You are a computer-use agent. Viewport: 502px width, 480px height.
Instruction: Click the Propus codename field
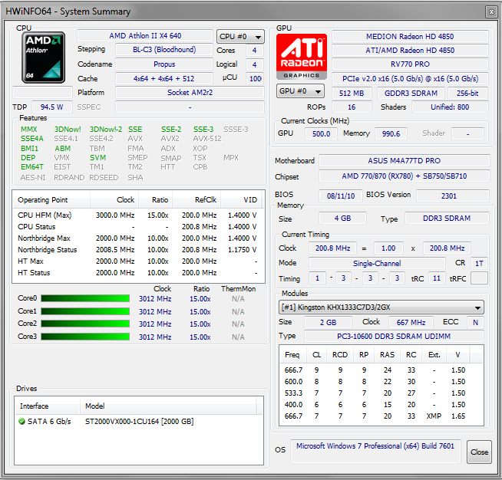[x=164, y=64]
